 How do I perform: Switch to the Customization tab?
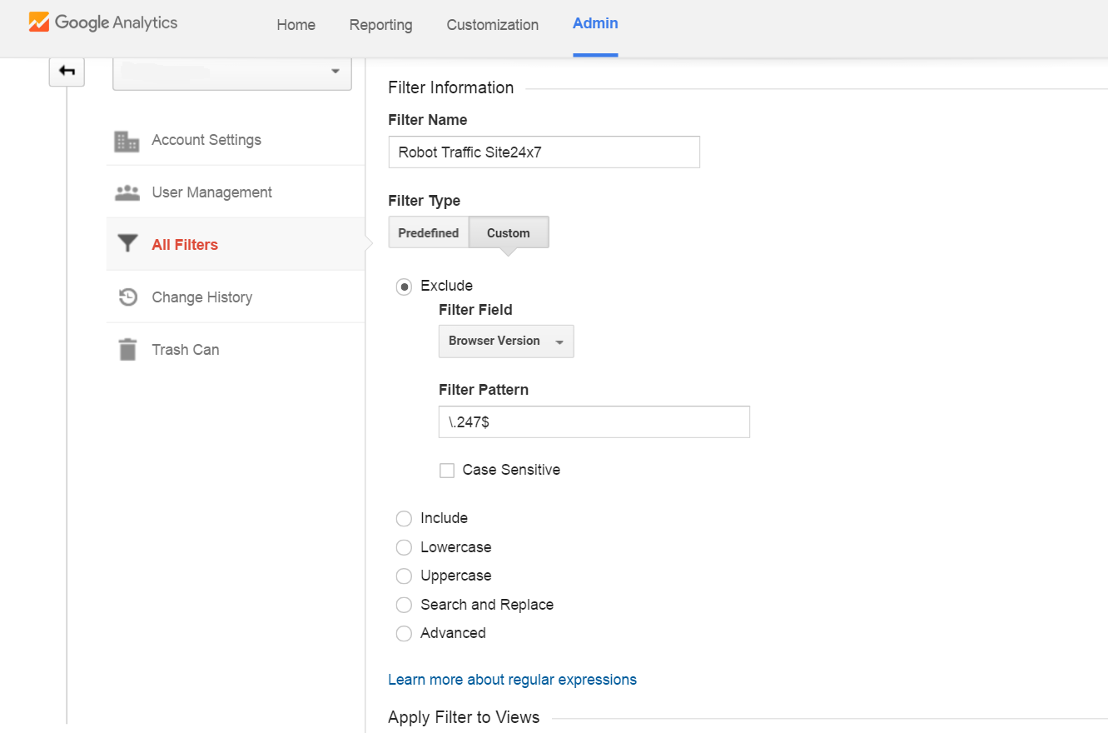(492, 25)
